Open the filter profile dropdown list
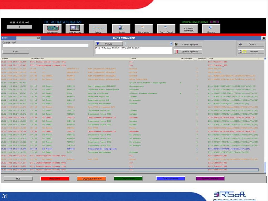The width and height of the screenshot is (268, 201). [171, 43]
